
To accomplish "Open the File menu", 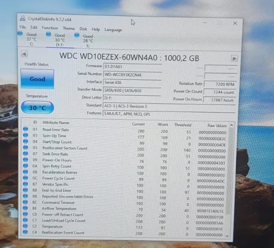I will 23,27.
